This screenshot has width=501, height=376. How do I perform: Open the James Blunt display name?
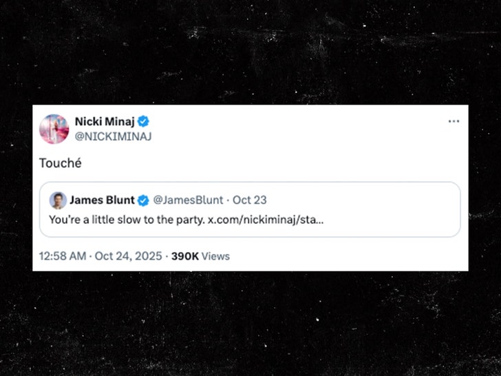(102, 200)
